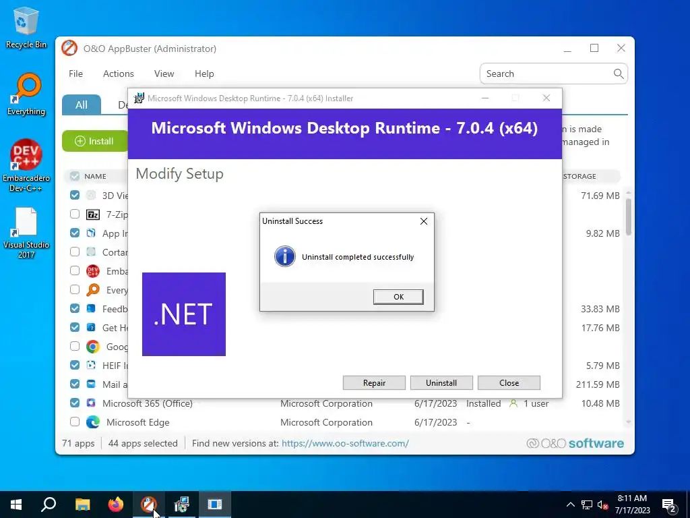Click the STORAGE column header
Image resolution: width=690 pixels, height=518 pixels.
point(579,176)
